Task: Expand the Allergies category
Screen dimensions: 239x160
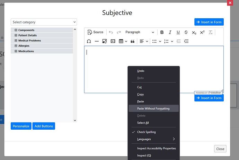Action: click(x=16, y=46)
